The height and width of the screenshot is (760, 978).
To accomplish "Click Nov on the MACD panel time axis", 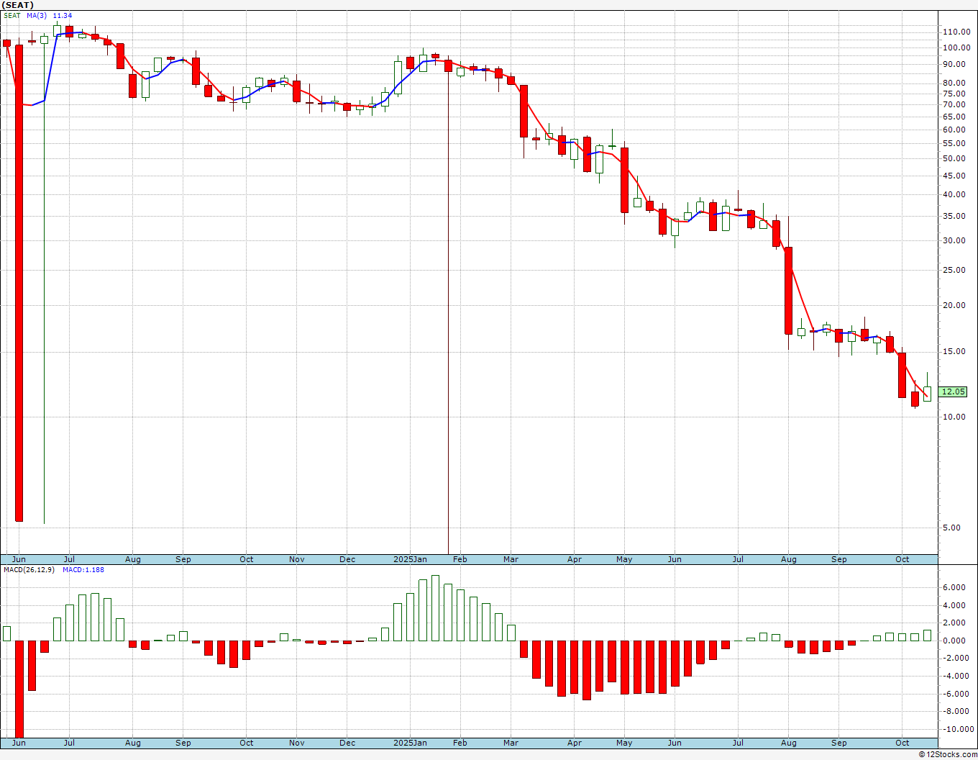I will pos(297,743).
